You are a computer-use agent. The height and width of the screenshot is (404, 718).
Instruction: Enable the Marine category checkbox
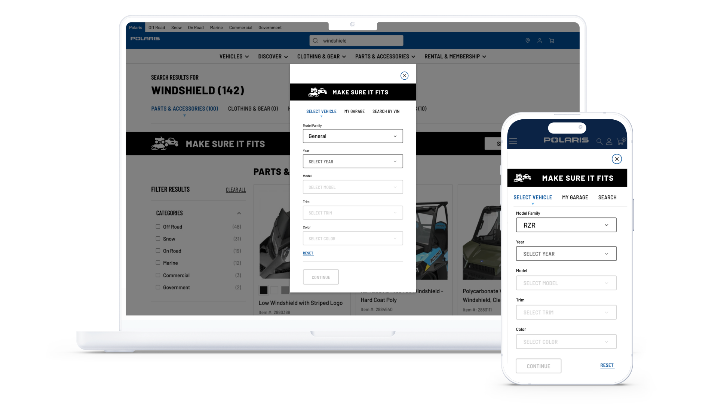click(158, 263)
